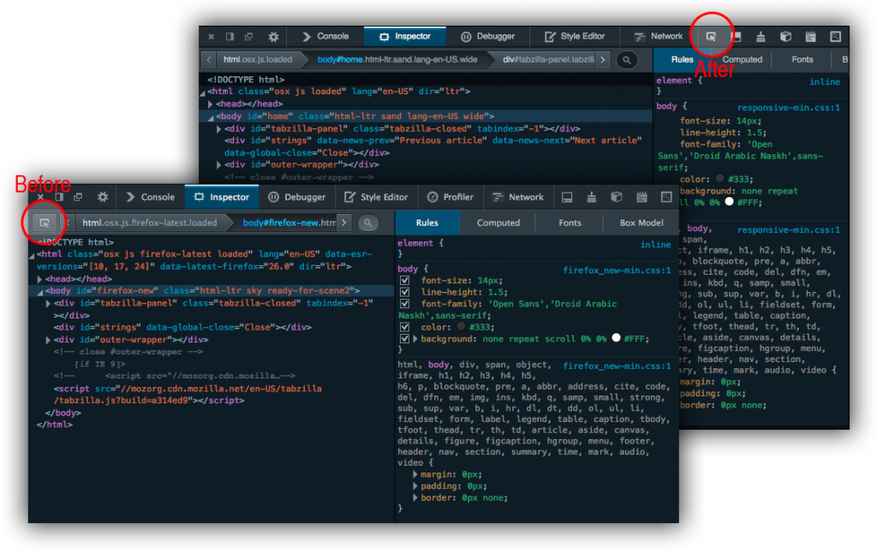The width and height of the screenshot is (877, 559).
Task: Switch to Computed tab in Before window
Action: coord(498,223)
